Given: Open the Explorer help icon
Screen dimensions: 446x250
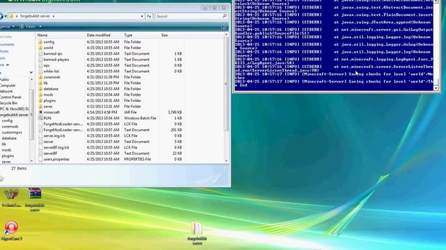Looking at the screenshot, I should pos(224,26).
